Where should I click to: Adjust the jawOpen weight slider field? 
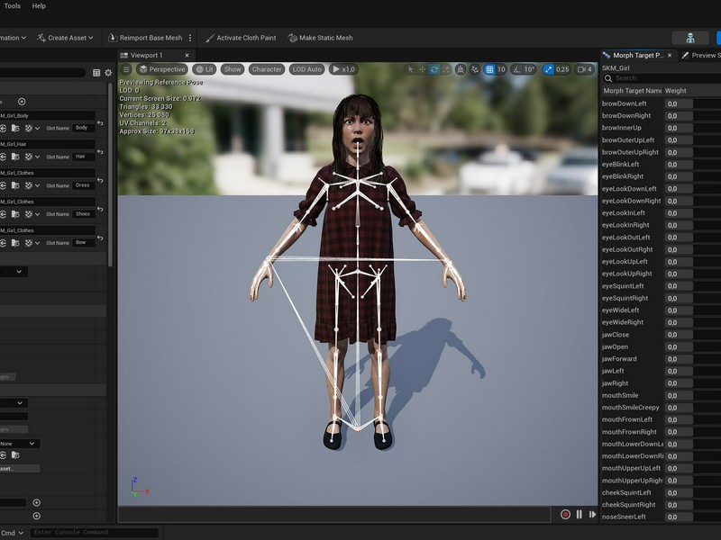[679, 346]
